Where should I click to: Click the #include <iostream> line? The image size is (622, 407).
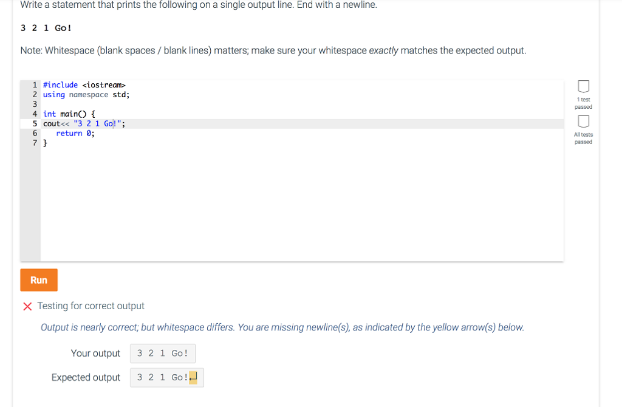84,85
